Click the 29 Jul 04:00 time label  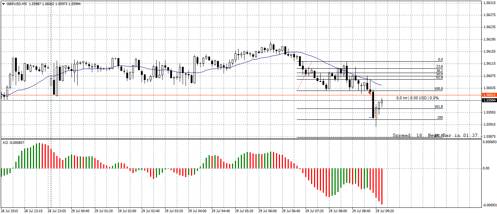coord(197,211)
